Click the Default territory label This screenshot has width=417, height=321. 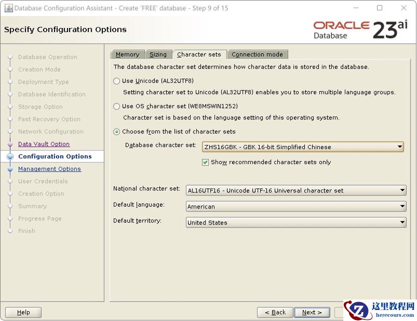pyautogui.click(x=137, y=220)
